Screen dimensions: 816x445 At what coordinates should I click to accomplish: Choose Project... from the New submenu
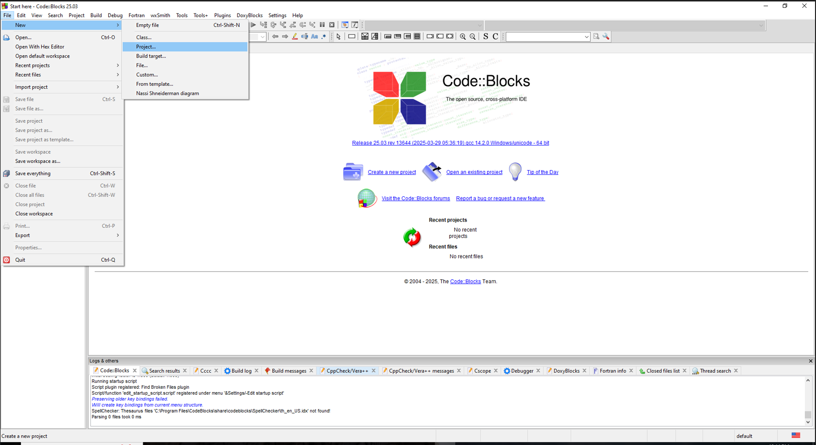[x=146, y=47]
